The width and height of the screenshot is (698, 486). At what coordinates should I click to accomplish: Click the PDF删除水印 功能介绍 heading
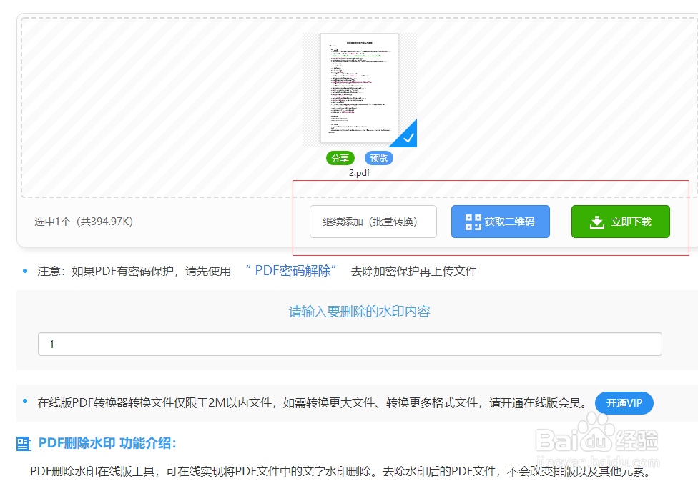[x=108, y=443]
